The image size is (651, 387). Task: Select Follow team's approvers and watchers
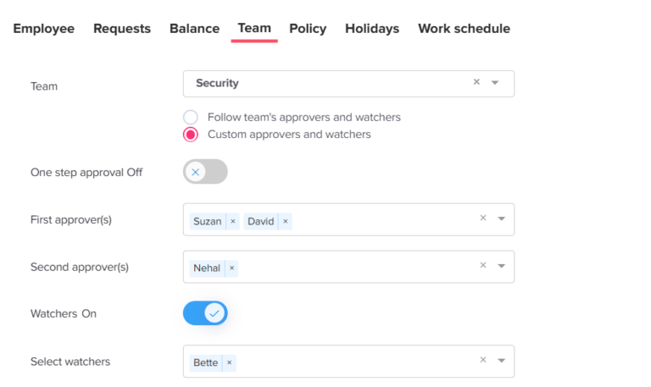[191, 117]
